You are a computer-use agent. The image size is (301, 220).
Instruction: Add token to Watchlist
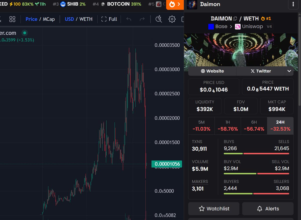[214, 208]
